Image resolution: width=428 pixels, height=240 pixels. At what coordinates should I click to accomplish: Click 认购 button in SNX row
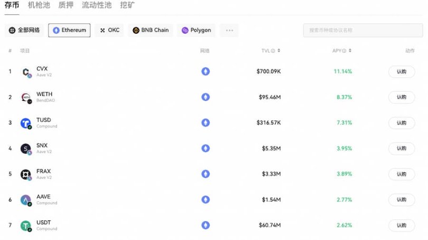(x=402, y=148)
